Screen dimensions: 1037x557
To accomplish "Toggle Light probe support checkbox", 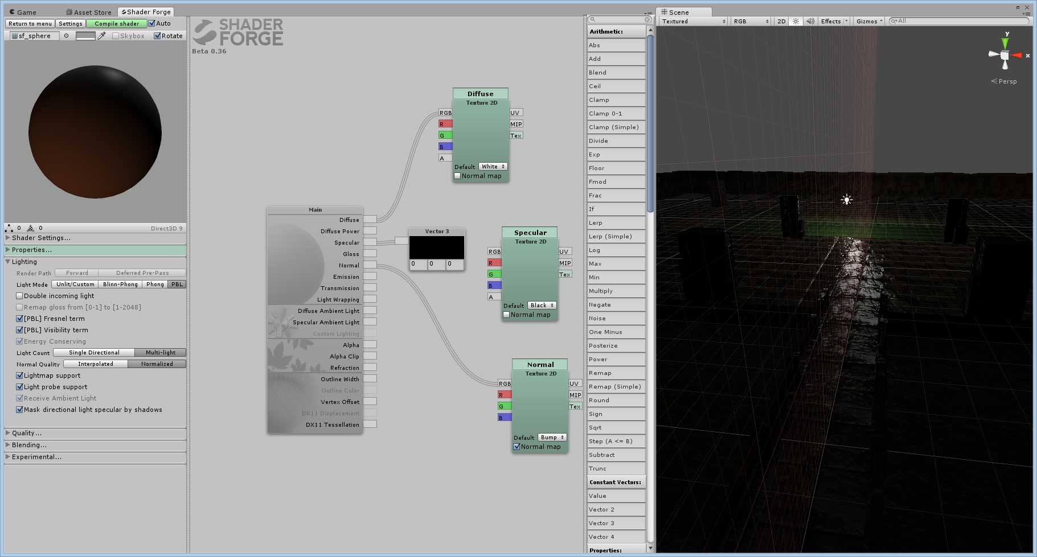I will (x=19, y=387).
